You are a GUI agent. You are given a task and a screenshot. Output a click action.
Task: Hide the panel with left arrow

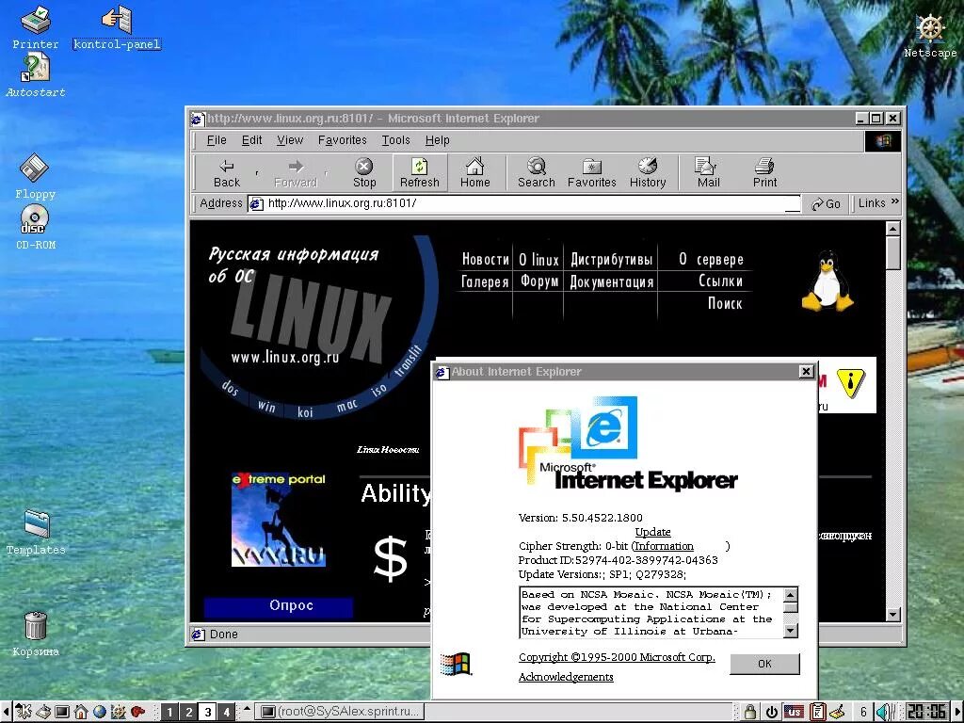[6, 712]
